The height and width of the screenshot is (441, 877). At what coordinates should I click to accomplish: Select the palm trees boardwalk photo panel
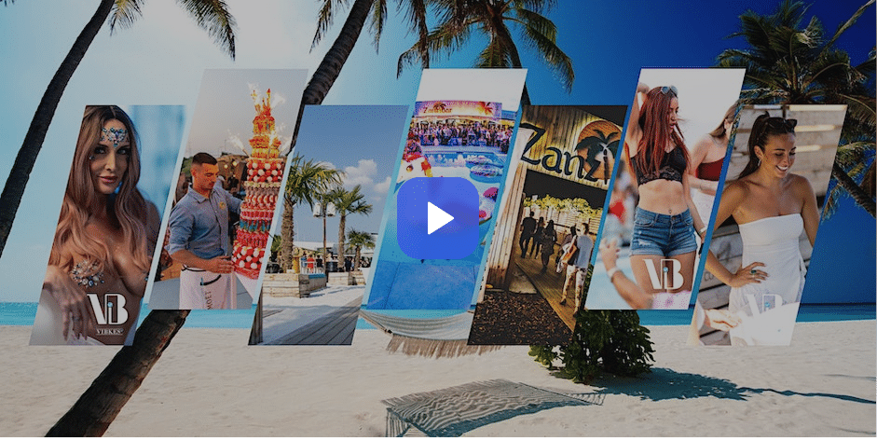pos(329,225)
